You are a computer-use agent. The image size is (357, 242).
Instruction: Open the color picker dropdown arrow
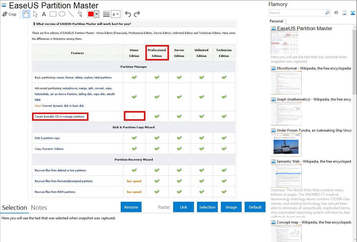[97, 14]
